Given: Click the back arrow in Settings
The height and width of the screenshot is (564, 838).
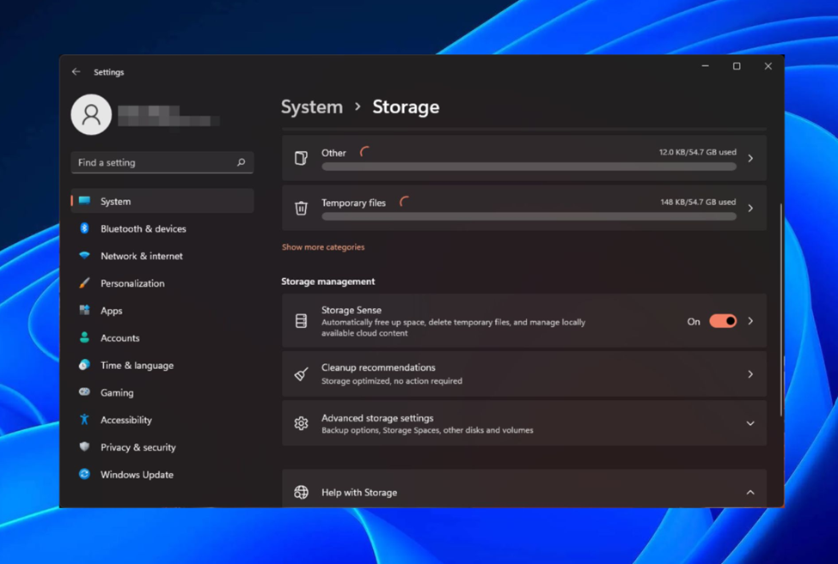Looking at the screenshot, I should coord(76,72).
